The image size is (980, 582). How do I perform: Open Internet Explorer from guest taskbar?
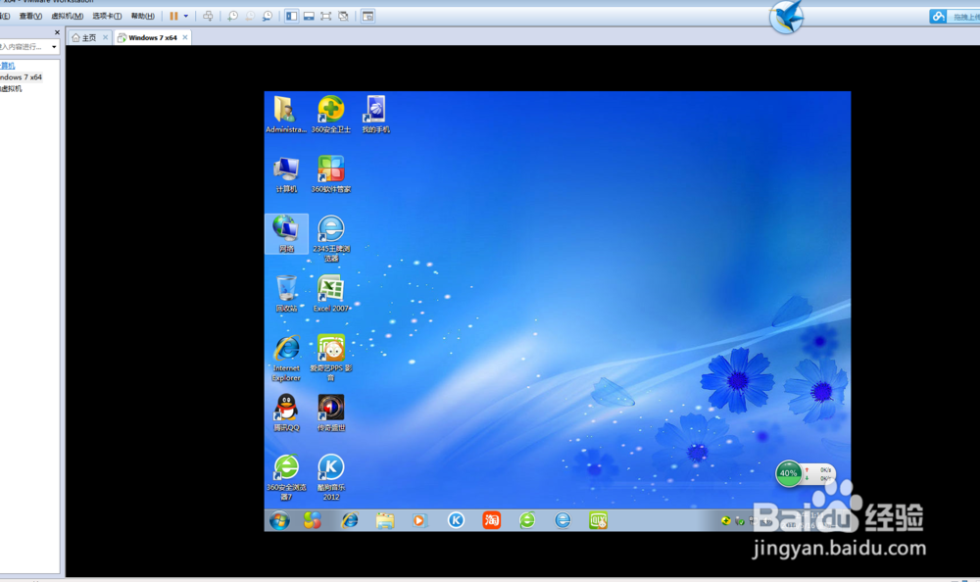(350, 520)
